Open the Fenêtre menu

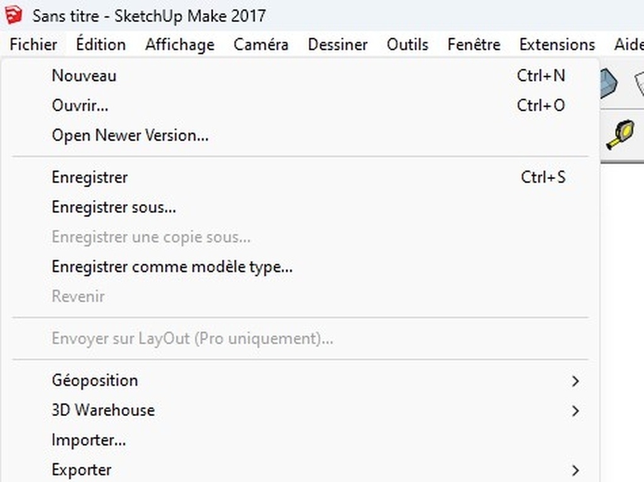pyautogui.click(x=474, y=45)
